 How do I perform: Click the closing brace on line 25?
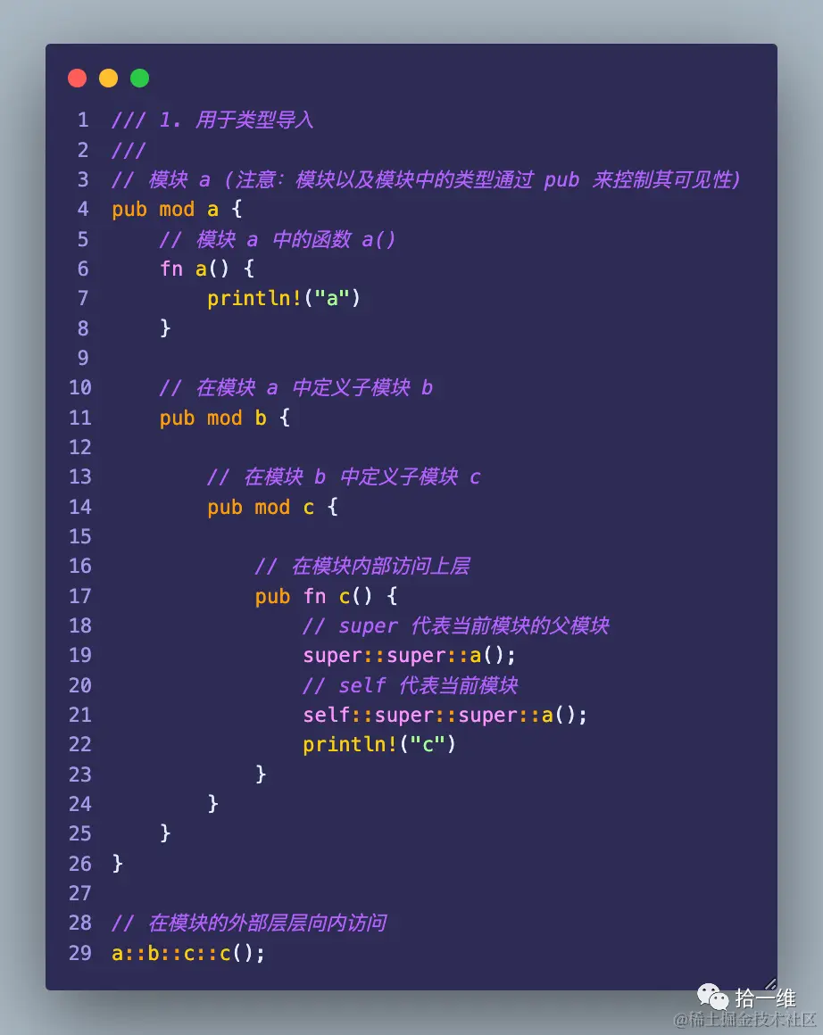165,833
